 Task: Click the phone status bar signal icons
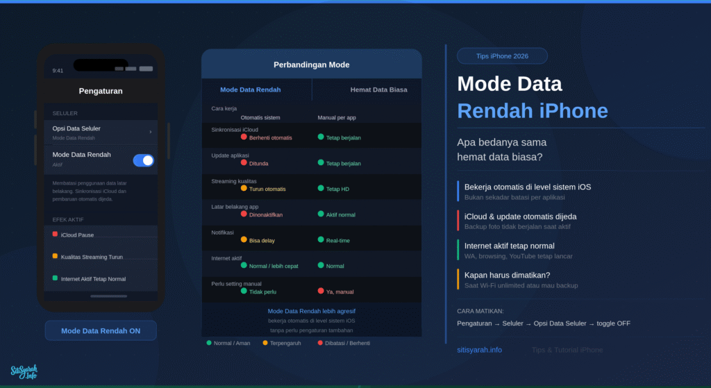point(134,69)
